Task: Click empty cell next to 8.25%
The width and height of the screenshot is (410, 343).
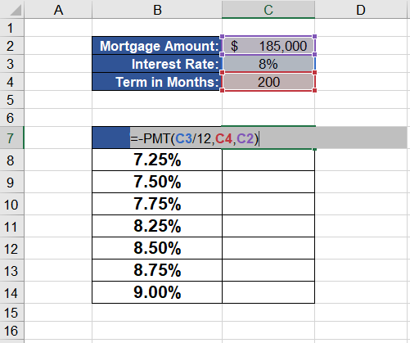Action: coord(268,226)
